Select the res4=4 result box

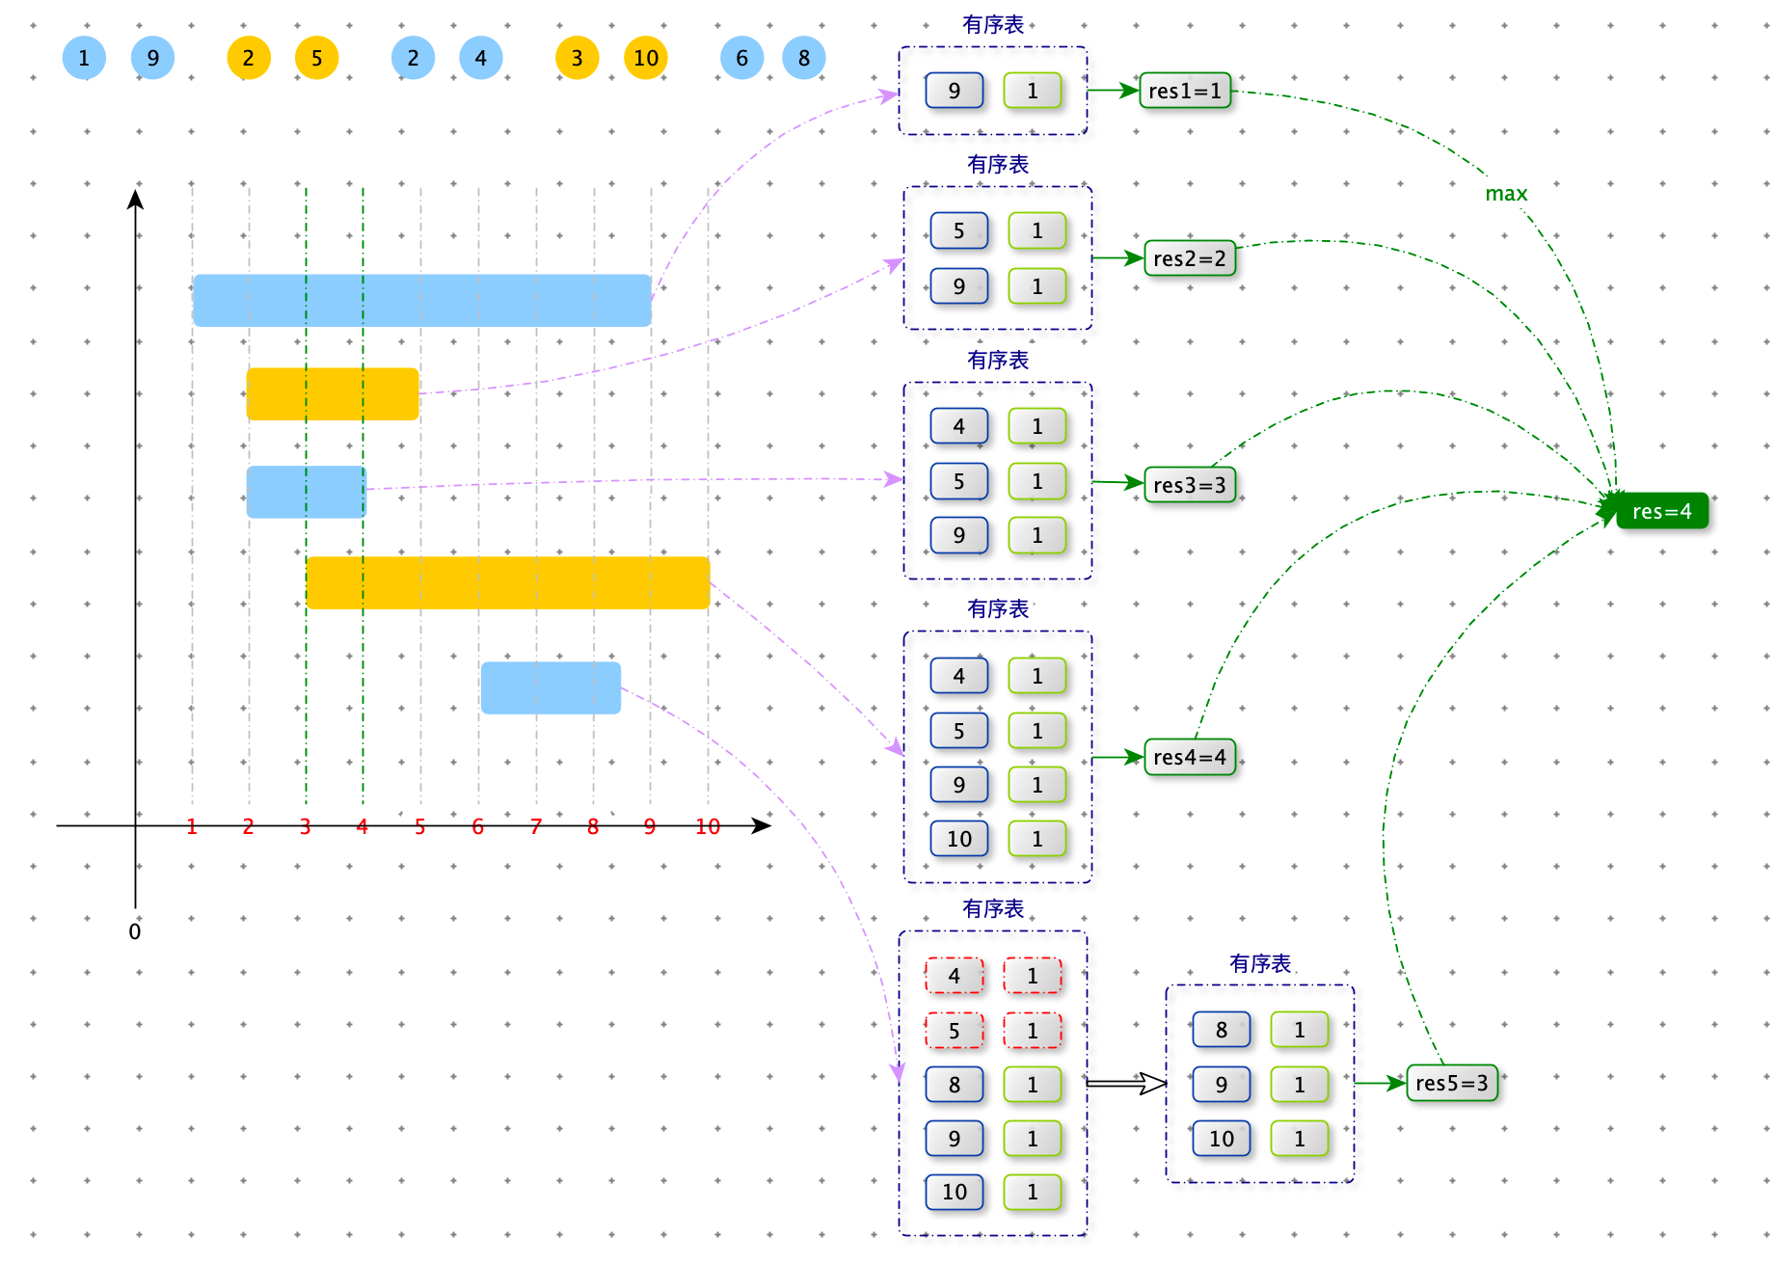point(1190,757)
